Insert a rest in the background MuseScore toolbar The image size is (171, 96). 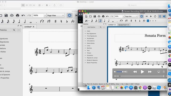click(49, 21)
